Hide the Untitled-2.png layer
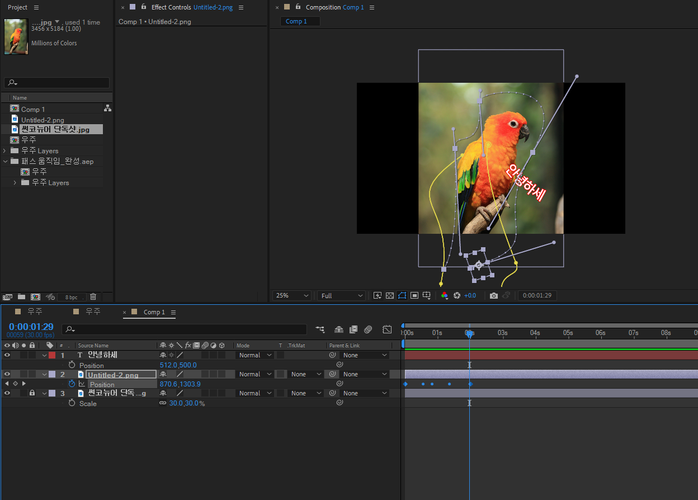698x500 pixels. point(7,374)
